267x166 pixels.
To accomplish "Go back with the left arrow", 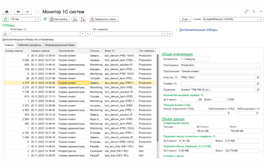I will pyautogui.click(x=18, y=12).
